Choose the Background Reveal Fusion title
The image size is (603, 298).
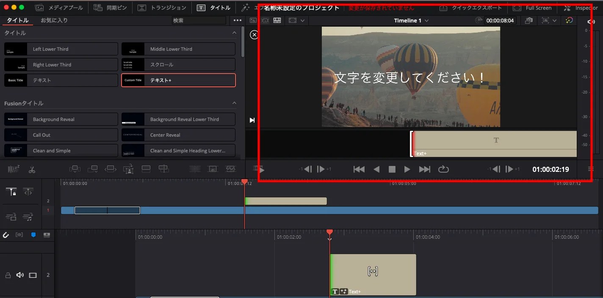coord(61,119)
